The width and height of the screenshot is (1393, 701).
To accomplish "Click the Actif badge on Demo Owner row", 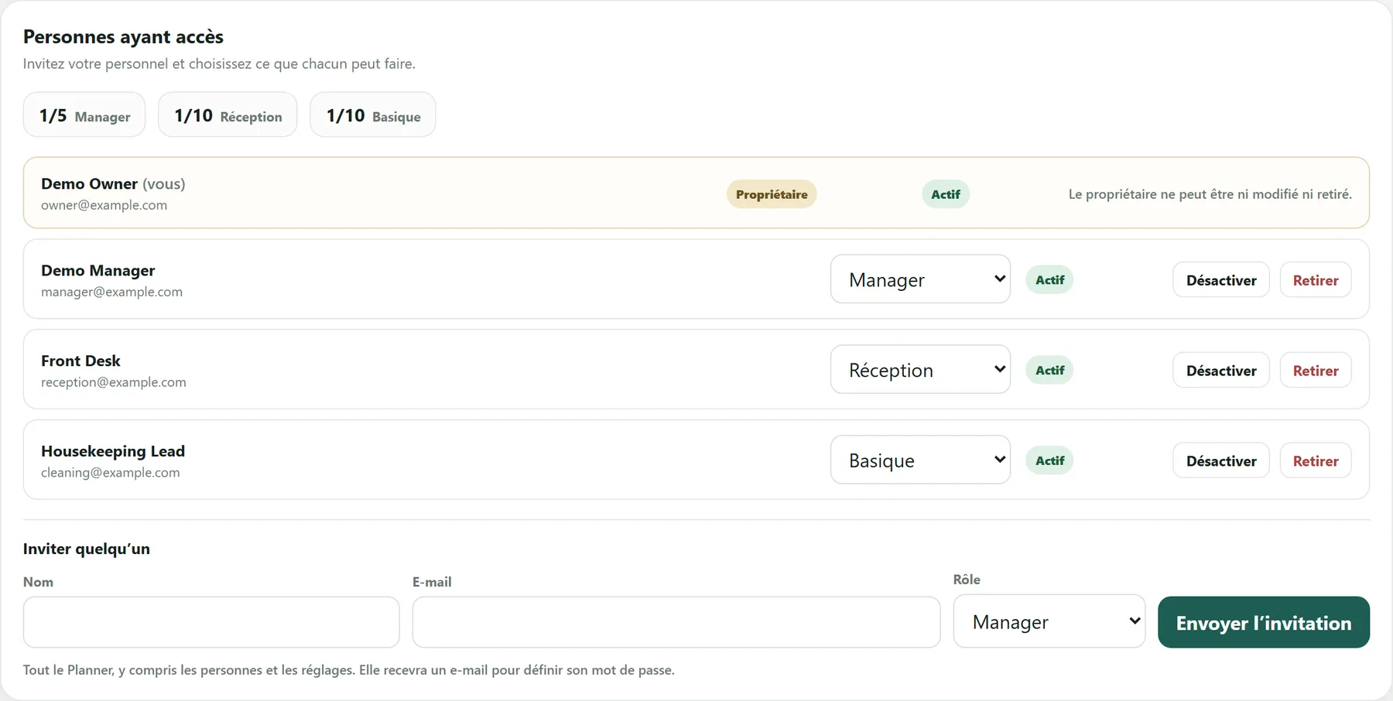I will (x=946, y=194).
